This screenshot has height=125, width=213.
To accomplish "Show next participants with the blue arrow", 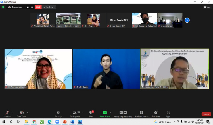I will pyautogui.click(x=187, y=20).
